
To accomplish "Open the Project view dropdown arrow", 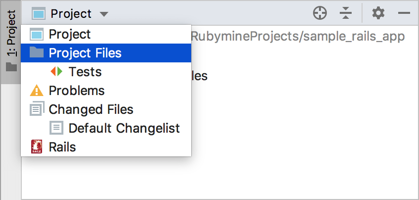I will 104,14.
